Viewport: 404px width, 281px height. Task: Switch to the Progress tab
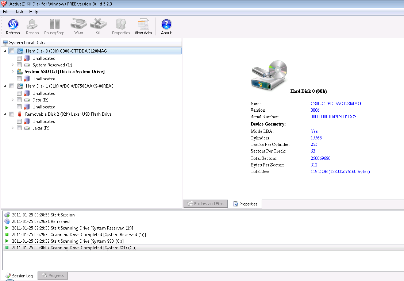coord(53,275)
